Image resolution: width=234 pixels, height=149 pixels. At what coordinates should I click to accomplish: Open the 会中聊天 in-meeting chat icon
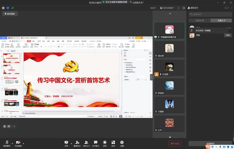(96, 142)
